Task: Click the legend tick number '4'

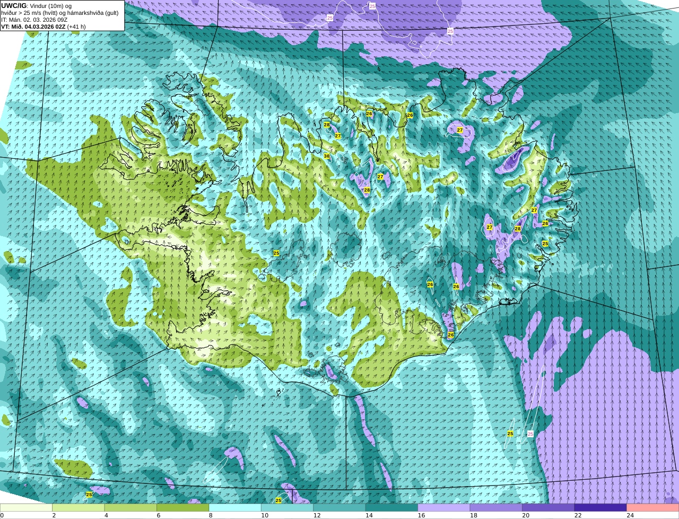Action: click(x=106, y=515)
